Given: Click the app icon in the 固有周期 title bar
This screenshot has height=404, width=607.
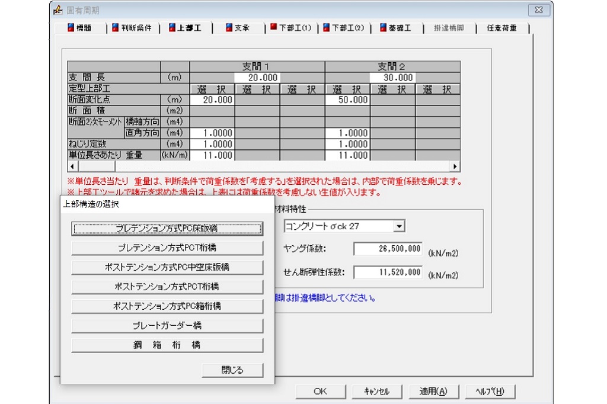Looking at the screenshot, I should tap(57, 9).
